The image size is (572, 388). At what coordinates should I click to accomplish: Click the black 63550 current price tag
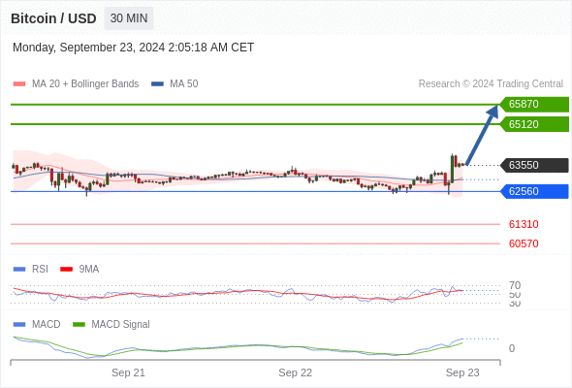pyautogui.click(x=534, y=165)
